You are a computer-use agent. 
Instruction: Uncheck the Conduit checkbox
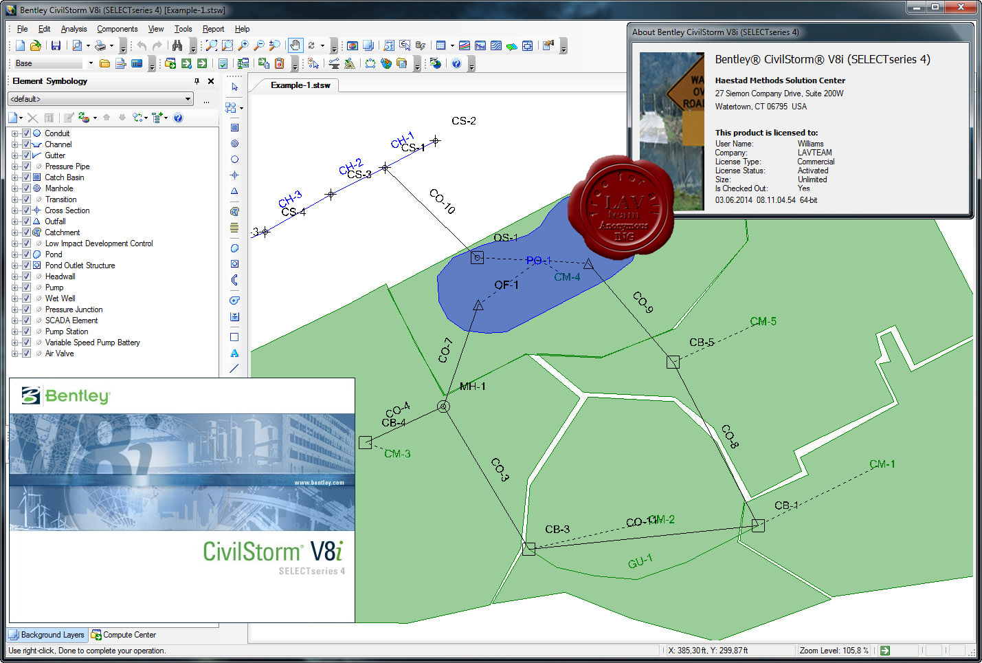(x=26, y=133)
